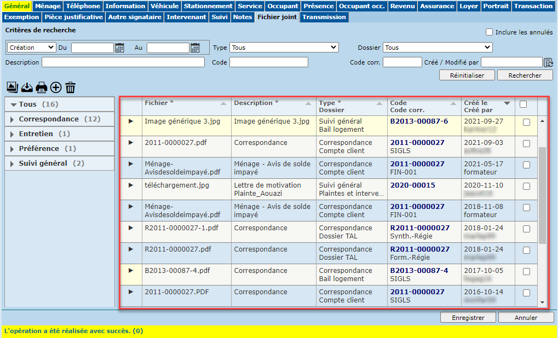
Task: Open the Dossier dropdown
Action: (437, 48)
